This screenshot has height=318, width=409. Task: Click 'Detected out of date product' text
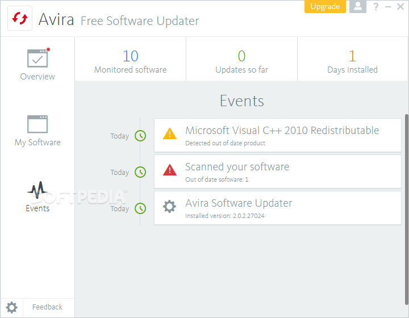(225, 143)
